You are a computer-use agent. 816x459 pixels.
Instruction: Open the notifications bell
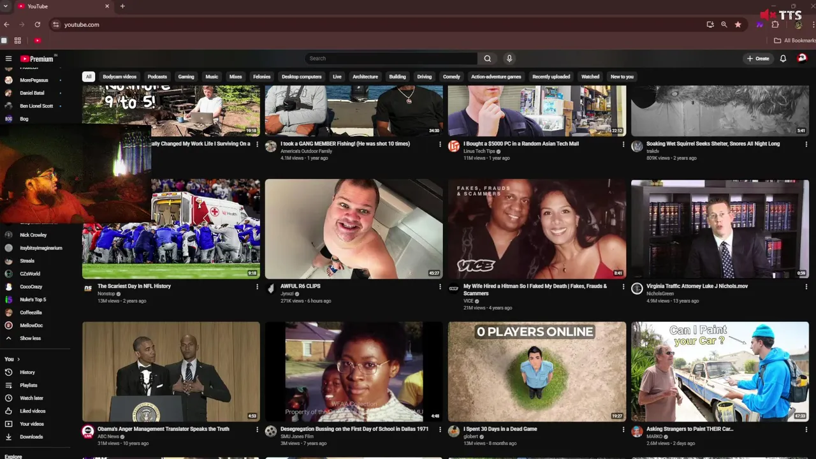point(783,59)
